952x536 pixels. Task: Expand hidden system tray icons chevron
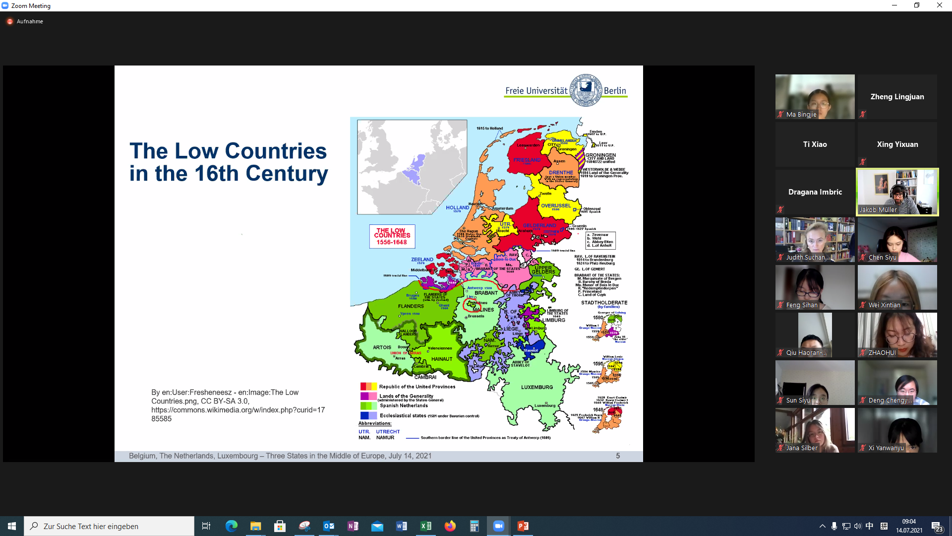click(822, 526)
